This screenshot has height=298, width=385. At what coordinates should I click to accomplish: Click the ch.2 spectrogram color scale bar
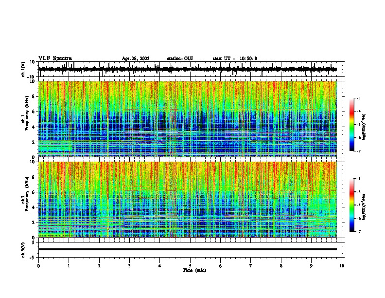tap(351, 205)
